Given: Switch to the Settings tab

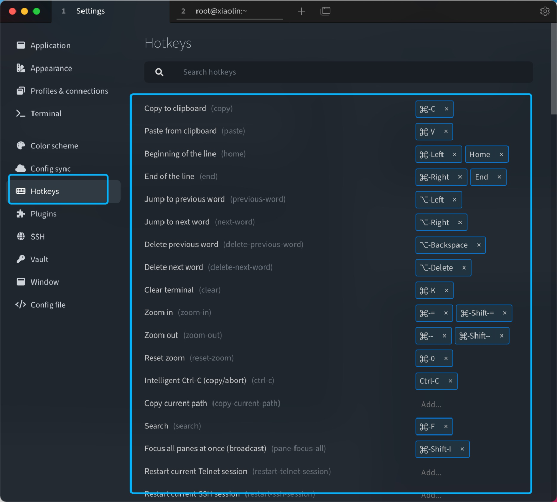Looking at the screenshot, I should click(x=110, y=11).
